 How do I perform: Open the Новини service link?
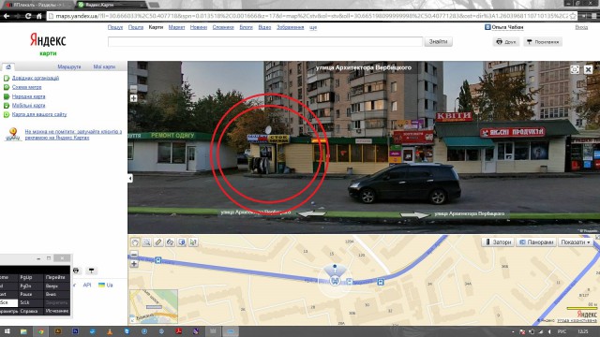click(x=198, y=27)
